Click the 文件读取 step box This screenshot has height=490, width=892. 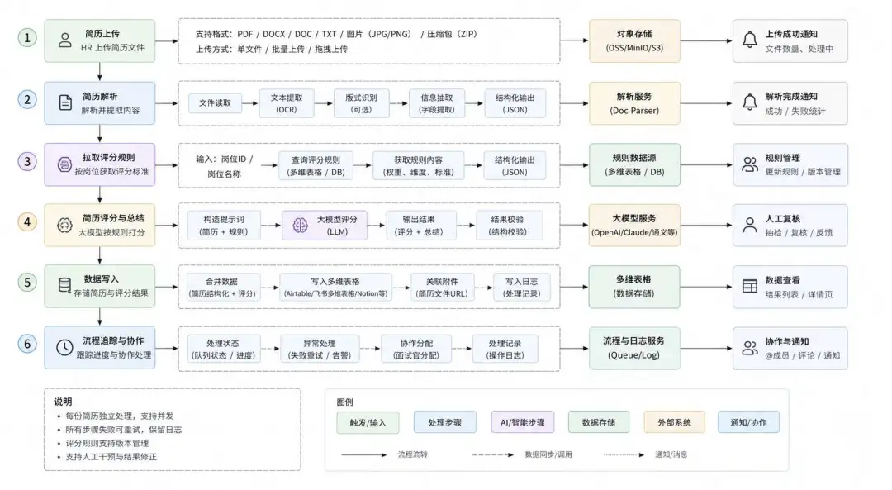pyautogui.click(x=215, y=103)
